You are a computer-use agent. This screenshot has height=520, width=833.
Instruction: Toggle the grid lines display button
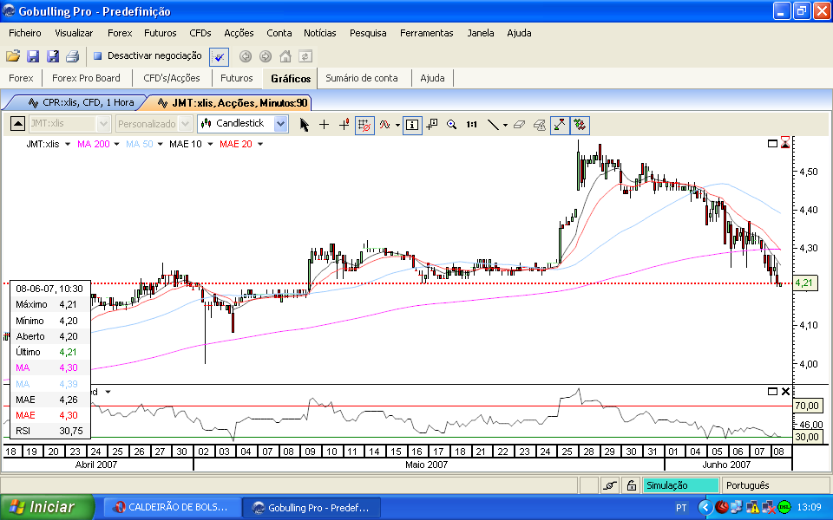point(364,125)
